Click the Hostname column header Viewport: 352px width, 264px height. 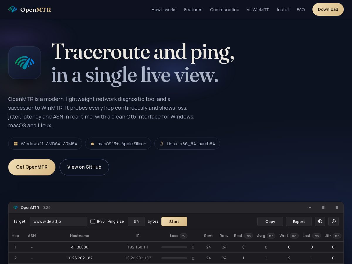(x=79, y=236)
